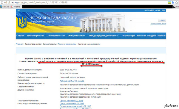Open the advanced search link under the search box
The height and width of the screenshot is (109, 179).
158,24
